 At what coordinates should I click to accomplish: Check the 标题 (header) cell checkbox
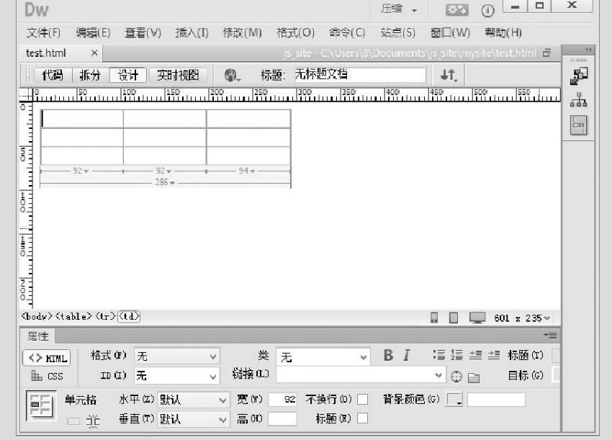362,418
